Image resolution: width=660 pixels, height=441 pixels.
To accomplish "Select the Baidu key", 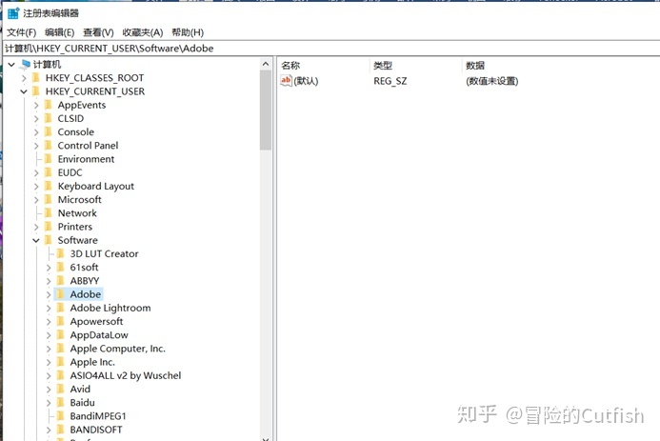I will pos(82,402).
